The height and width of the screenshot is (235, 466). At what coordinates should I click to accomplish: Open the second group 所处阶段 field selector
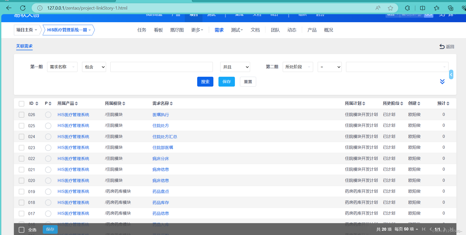(x=298, y=67)
